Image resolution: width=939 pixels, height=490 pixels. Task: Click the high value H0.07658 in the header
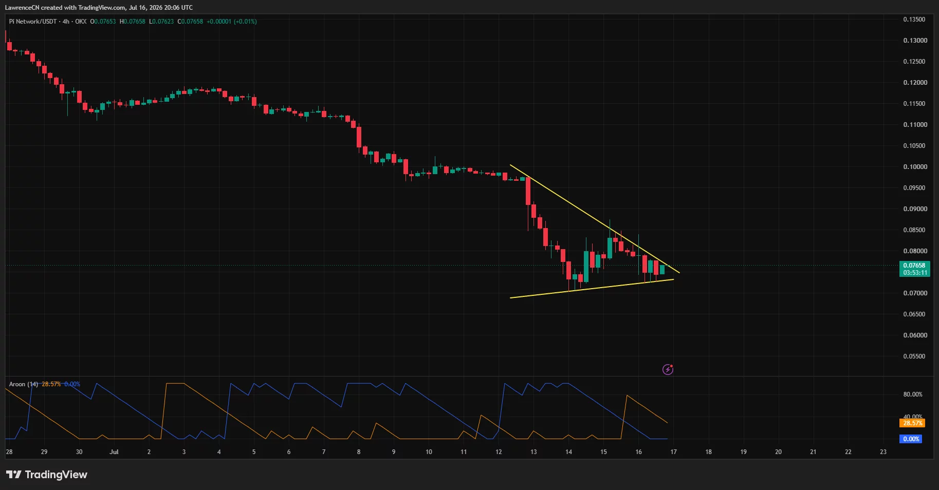133,22
